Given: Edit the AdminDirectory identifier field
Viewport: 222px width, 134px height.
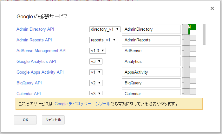Looking at the screenshot, I should pos(151,29).
